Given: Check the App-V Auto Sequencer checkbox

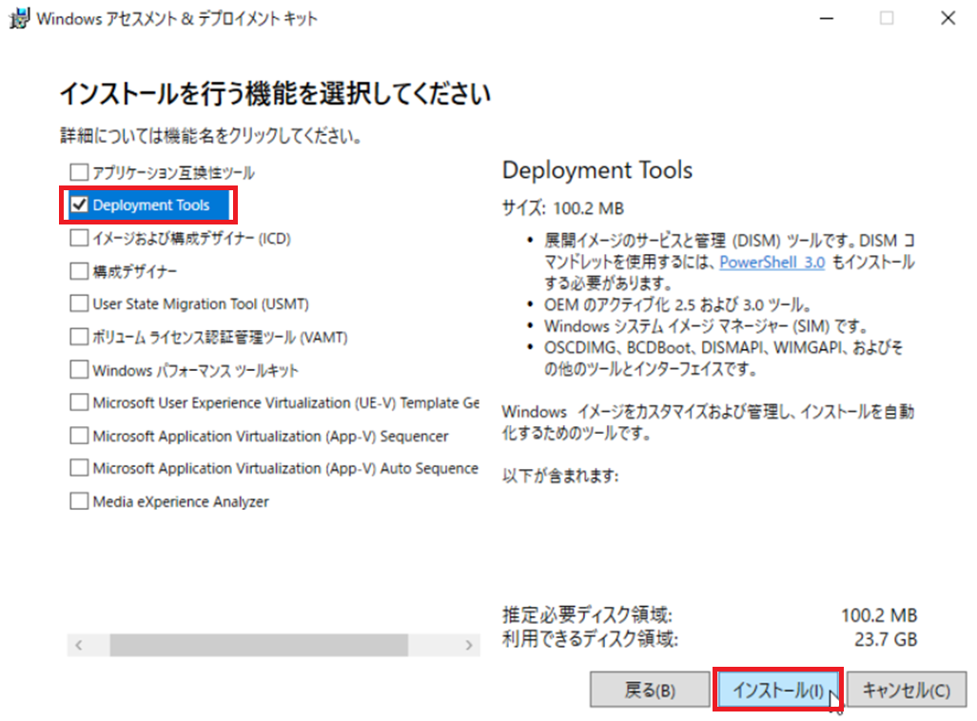Looking at the screenshot, I should pos(79,468).
